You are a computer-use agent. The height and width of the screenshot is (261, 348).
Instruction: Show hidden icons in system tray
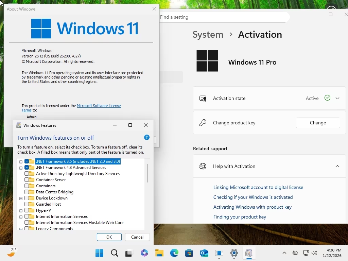[284, 253]
